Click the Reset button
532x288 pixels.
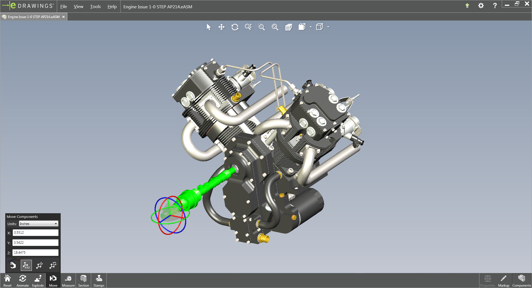pyautogui.click(x=7, y=281)
